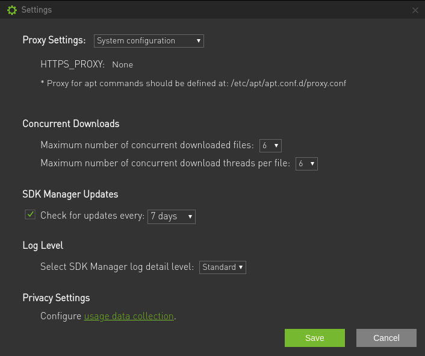The image size is (425, 356).
Task: Click the 'Check for updates every' label
Action: coord(92,216)
